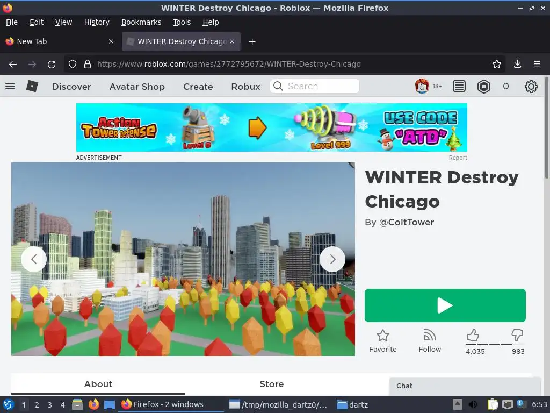
Task: Switch to the New Tab tab
Action: [x=60, y=41]
